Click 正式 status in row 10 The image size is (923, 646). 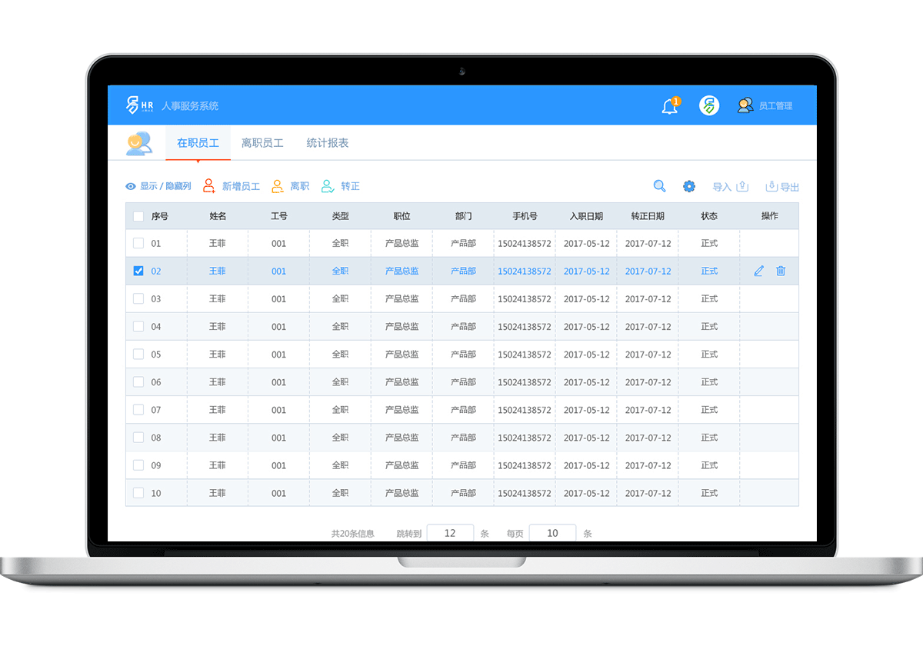tap(709, 493)
